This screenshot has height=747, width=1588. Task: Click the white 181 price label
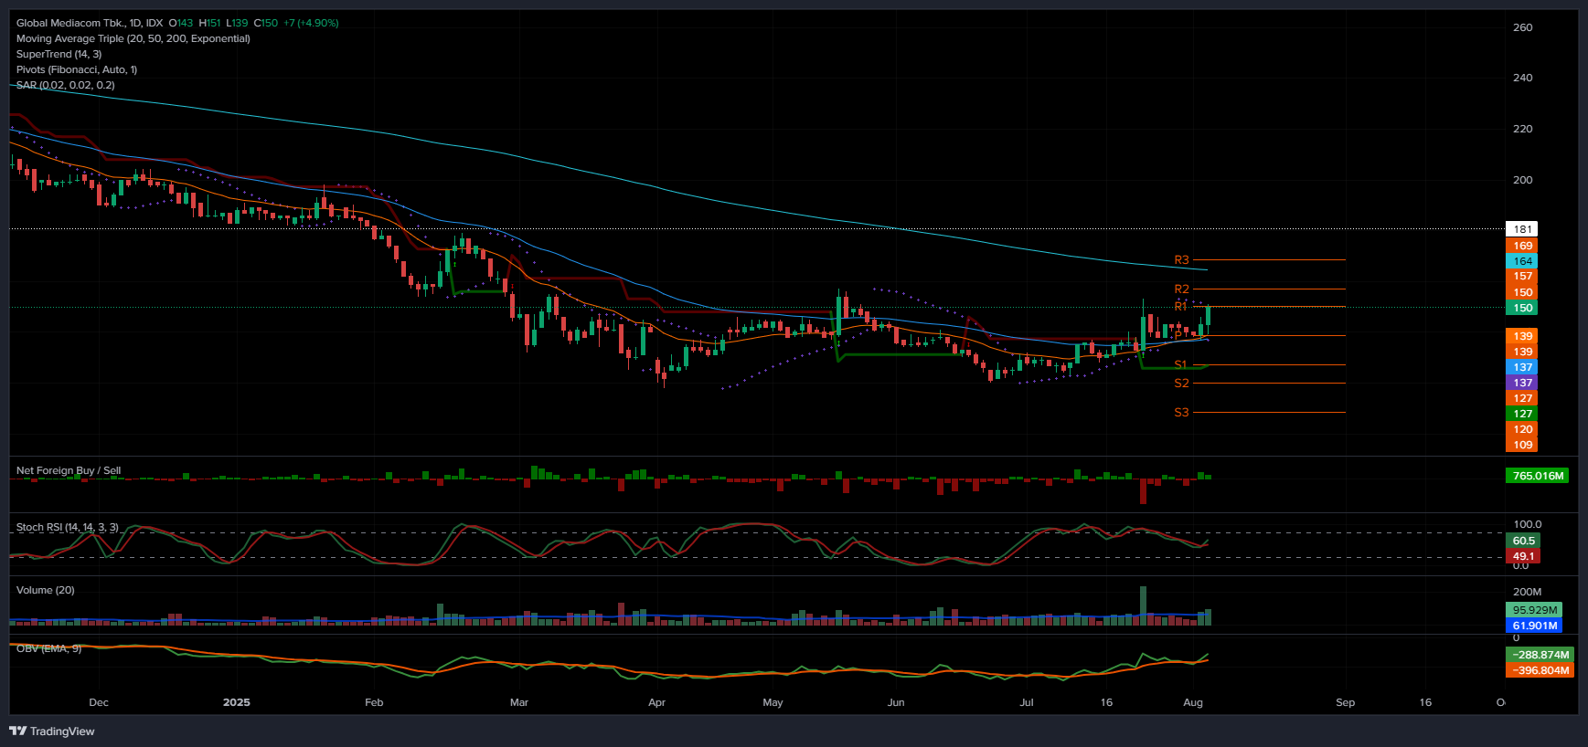pos(1522,229)
